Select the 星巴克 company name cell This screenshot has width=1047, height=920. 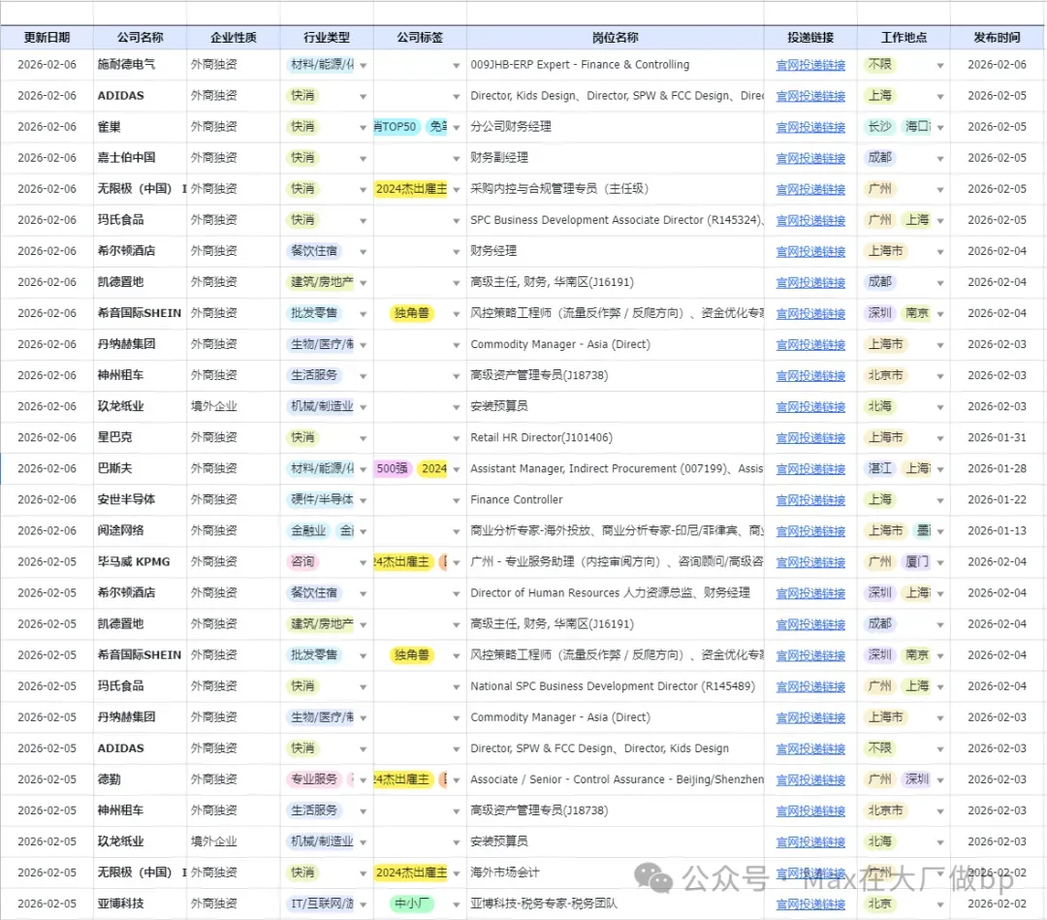coord(141,438)
